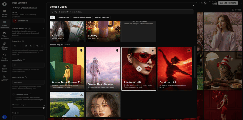243x120 pixels.
Task: Click the credits coins icon
Action: click(x=216, y=2)
